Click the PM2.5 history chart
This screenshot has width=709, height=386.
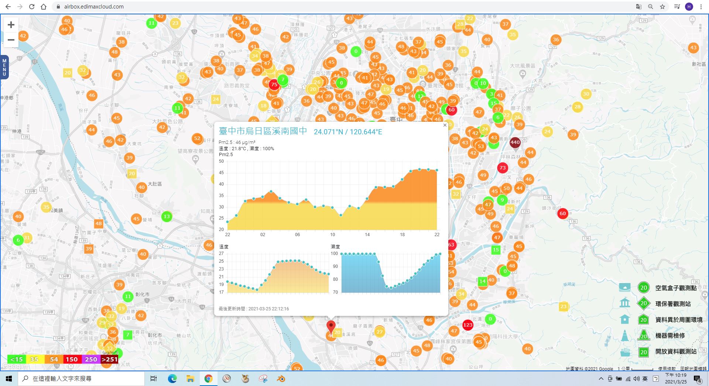332,196
